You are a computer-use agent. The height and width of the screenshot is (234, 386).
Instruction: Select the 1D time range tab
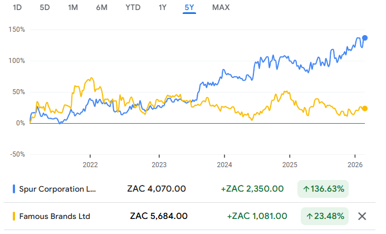pyautogui.click(x=18, y=8)
